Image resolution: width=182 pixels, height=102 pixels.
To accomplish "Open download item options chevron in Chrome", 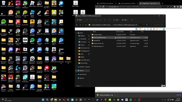I will [x=115, y=95].
